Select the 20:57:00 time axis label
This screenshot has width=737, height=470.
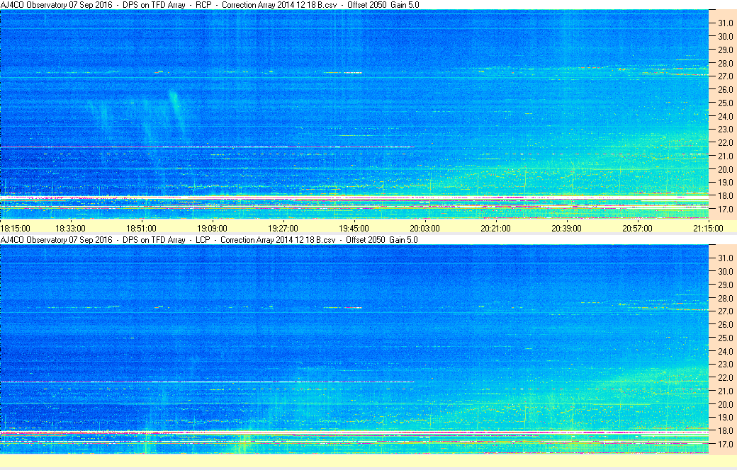pyautogui.click(x=637, y=228)
